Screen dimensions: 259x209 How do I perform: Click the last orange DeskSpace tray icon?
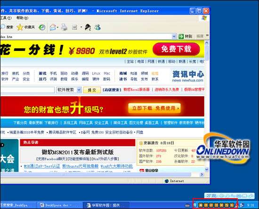[232, 205]
